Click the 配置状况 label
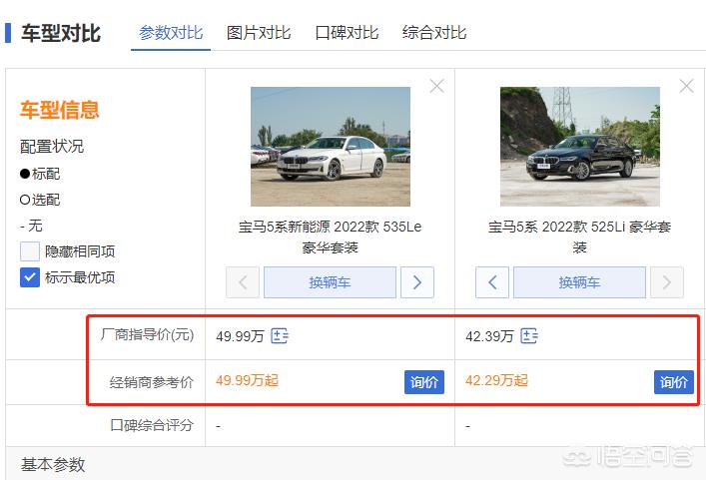Viewport: 706px width, 480px height. (x=52, y=147)
